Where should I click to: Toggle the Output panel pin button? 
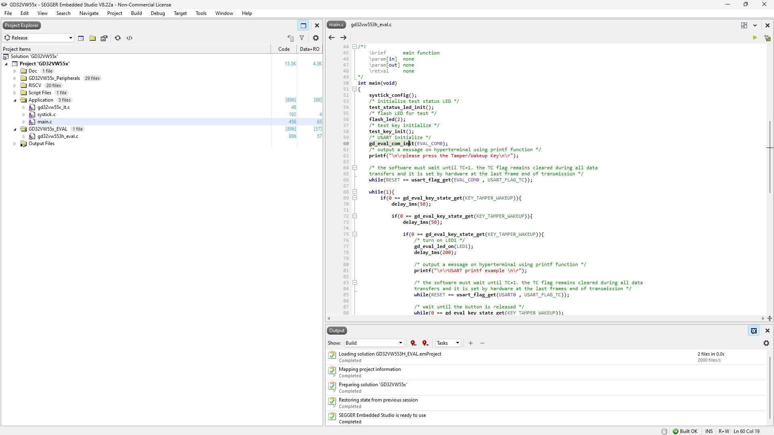[753, 331]
